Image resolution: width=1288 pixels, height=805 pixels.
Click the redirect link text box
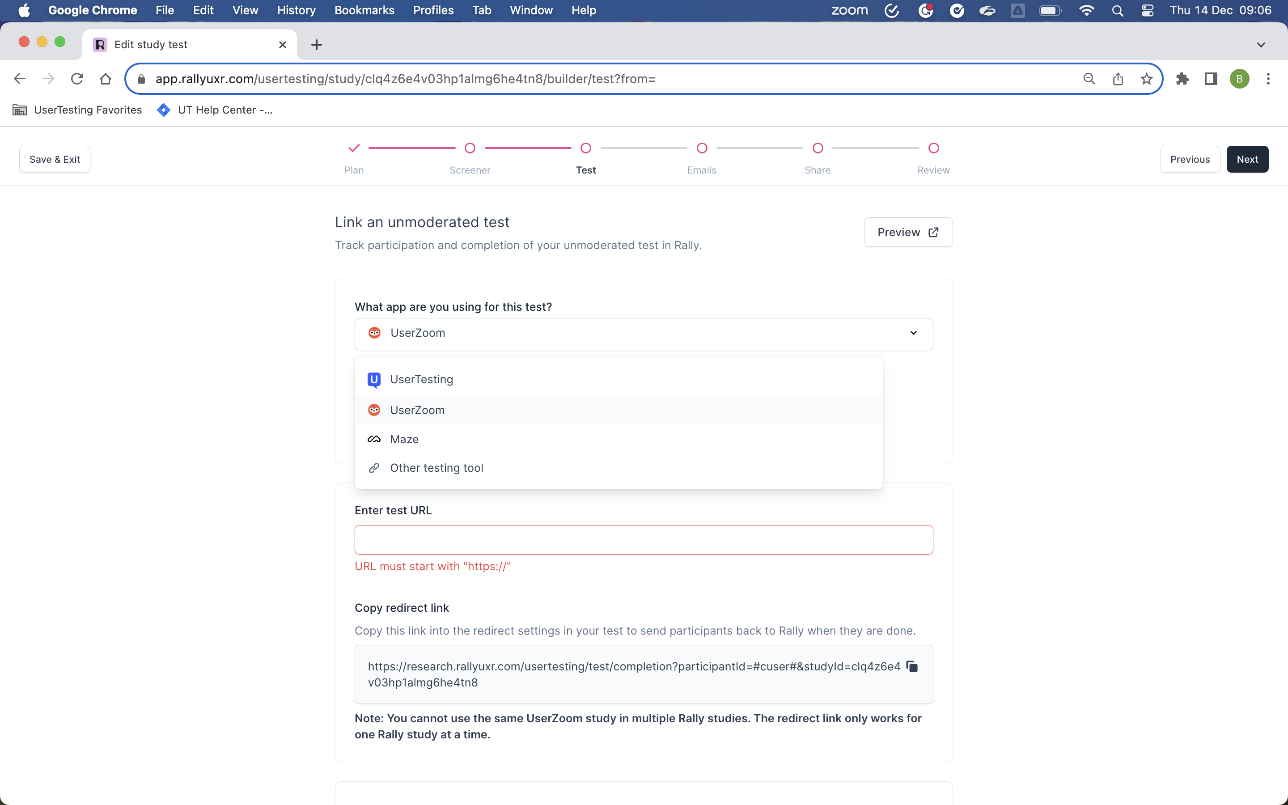[x=644, y=674]
